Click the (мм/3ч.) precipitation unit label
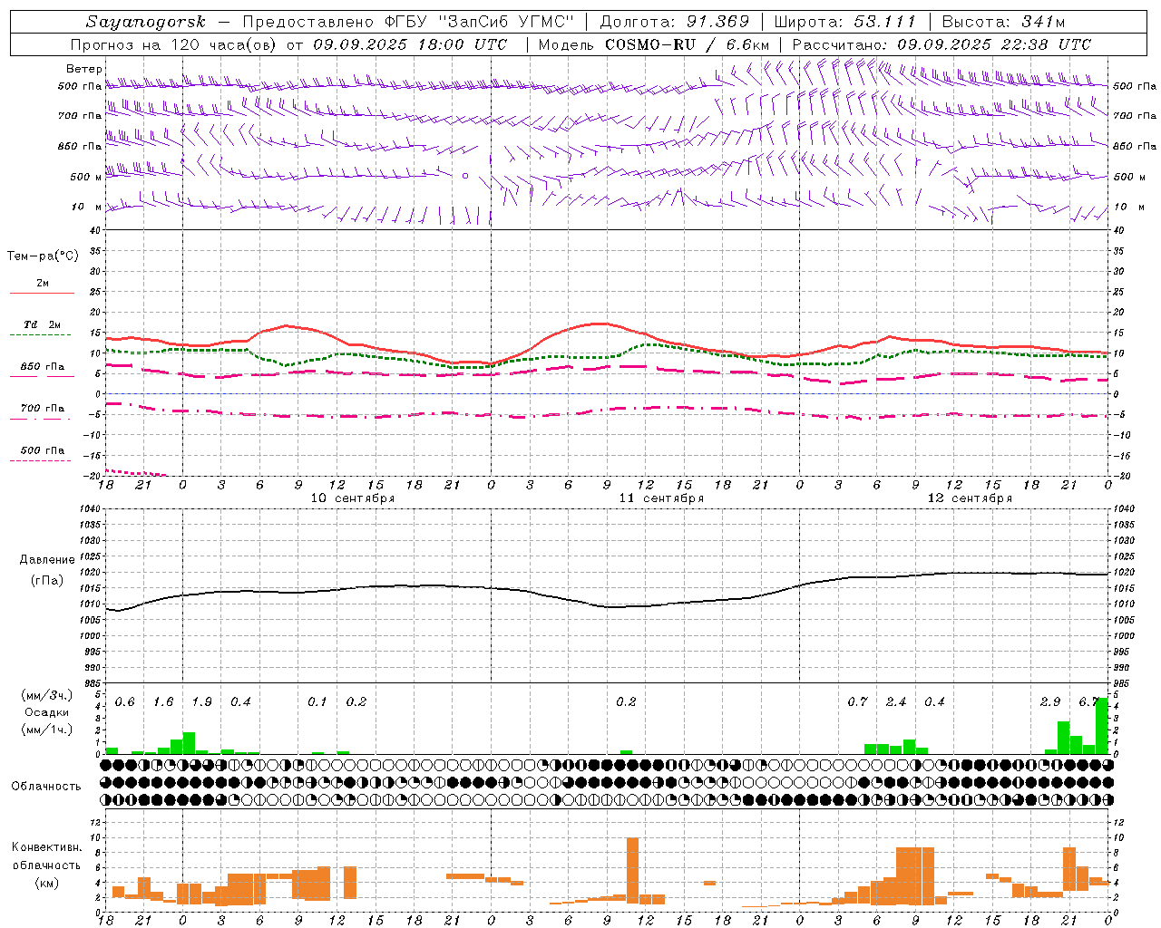 coord(47,695)
